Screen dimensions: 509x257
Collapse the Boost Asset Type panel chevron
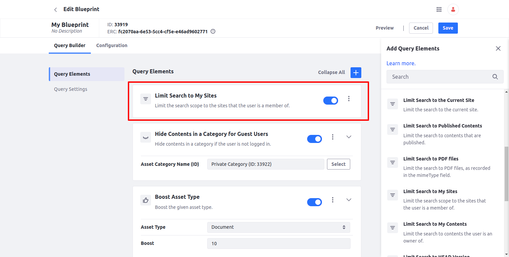[x=349, y=200]
